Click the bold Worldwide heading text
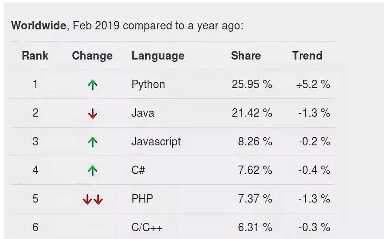Screen dimensions: 384x239 pyautogui.click(x=39, y=26)
